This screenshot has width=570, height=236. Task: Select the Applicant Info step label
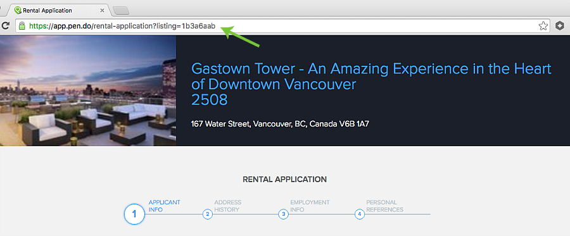coord(164,206)
